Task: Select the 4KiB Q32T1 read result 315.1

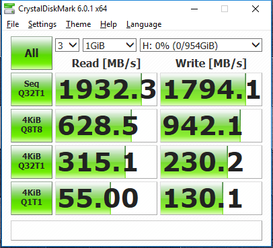Action: 106,162
